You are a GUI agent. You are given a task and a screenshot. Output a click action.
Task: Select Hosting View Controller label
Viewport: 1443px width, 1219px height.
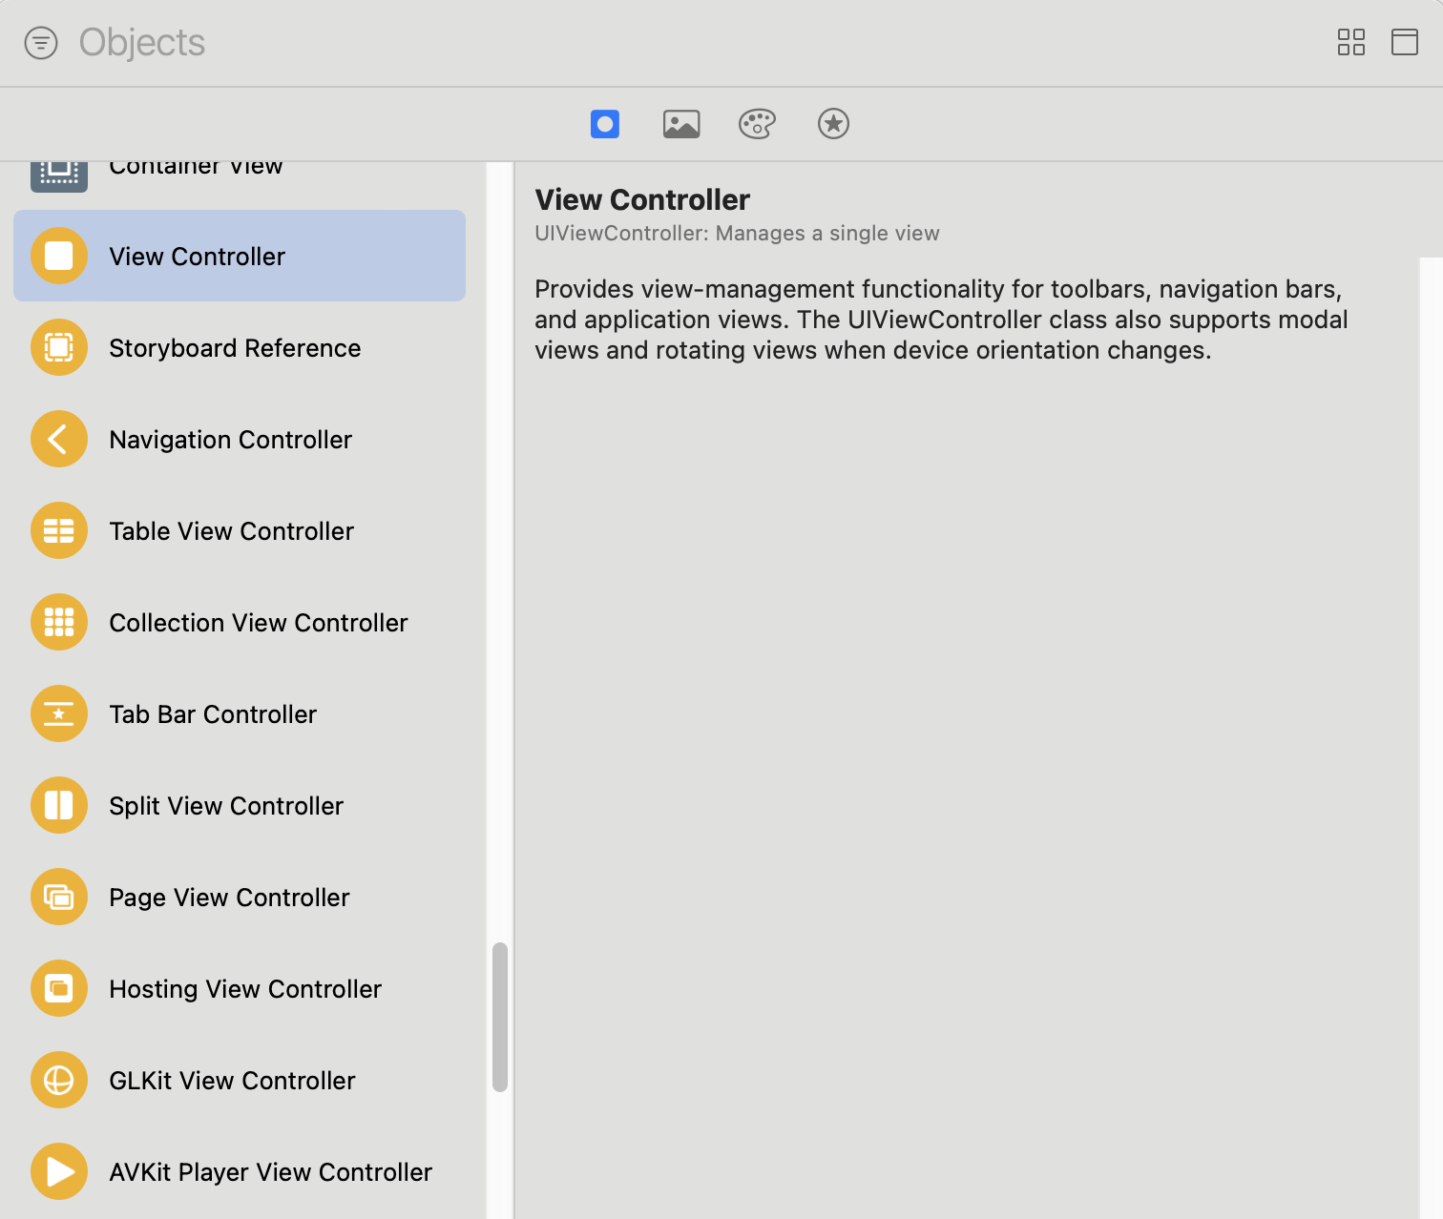pos(245,989)
